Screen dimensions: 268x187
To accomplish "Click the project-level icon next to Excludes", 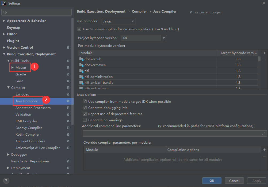I will click(68, 94).
